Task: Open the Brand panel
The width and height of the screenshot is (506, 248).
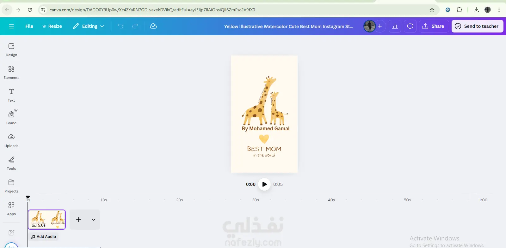Action: point(11,118)
